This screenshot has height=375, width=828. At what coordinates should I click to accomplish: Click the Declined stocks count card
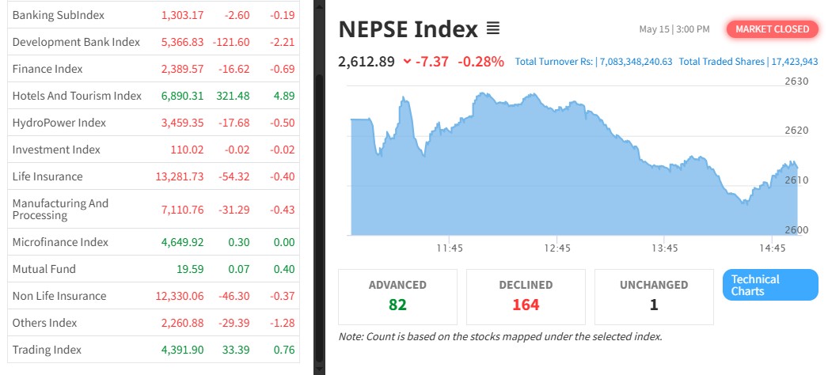526,296
